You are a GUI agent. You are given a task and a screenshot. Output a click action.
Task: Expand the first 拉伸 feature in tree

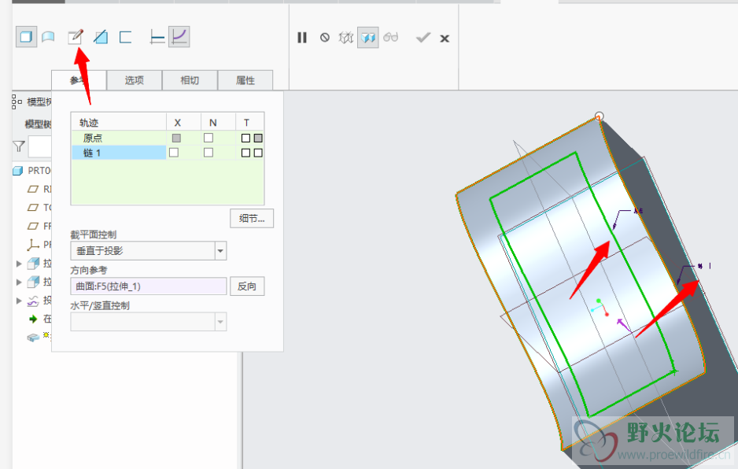pos(19,264)
